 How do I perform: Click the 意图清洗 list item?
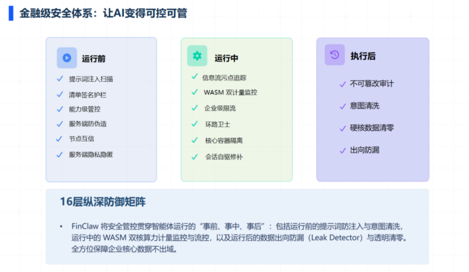pos(365,106)
